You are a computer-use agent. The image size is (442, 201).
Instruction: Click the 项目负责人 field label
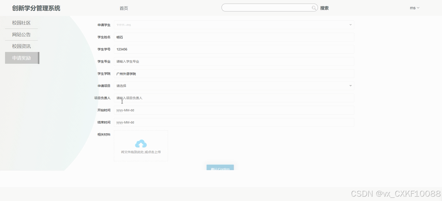[102, 98]
